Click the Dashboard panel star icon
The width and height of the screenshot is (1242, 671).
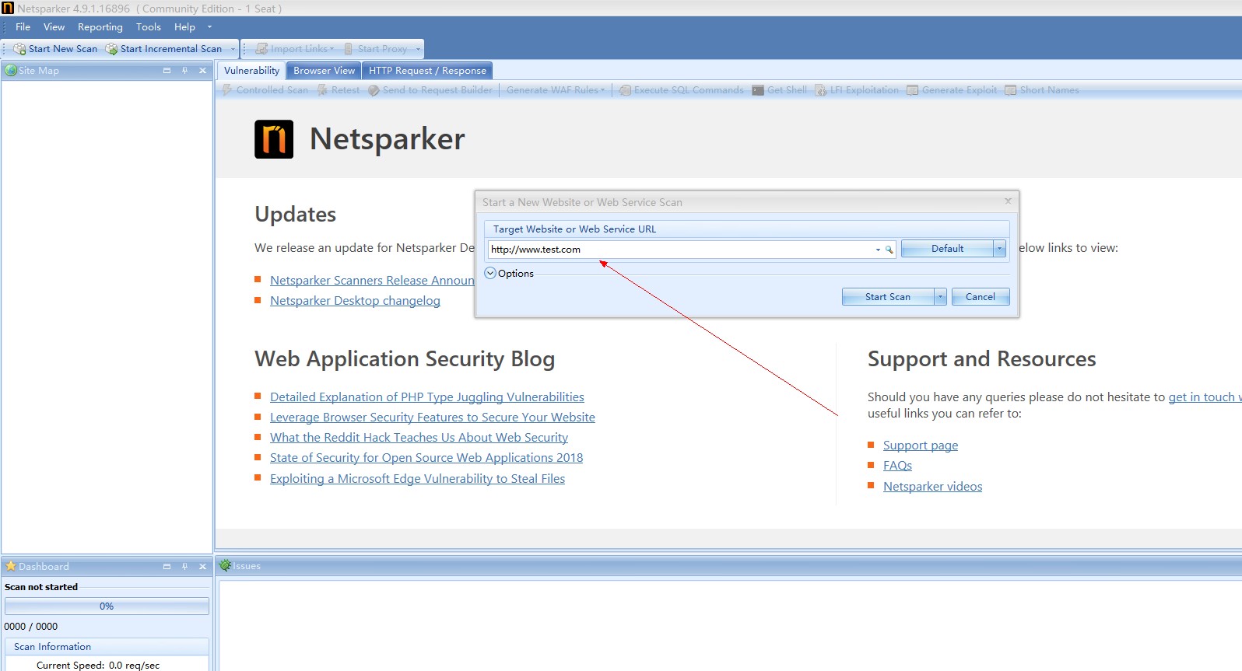point(11,566)
